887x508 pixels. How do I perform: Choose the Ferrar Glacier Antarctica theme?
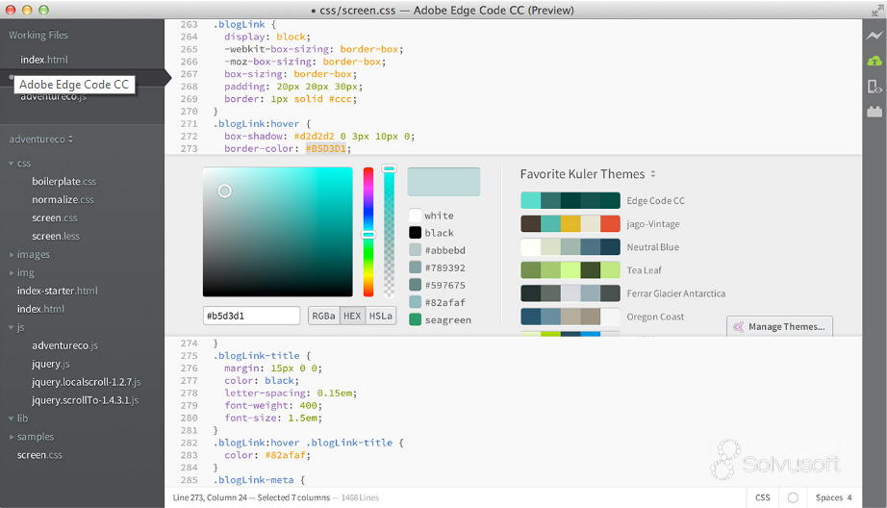click(x=570, y=293)
